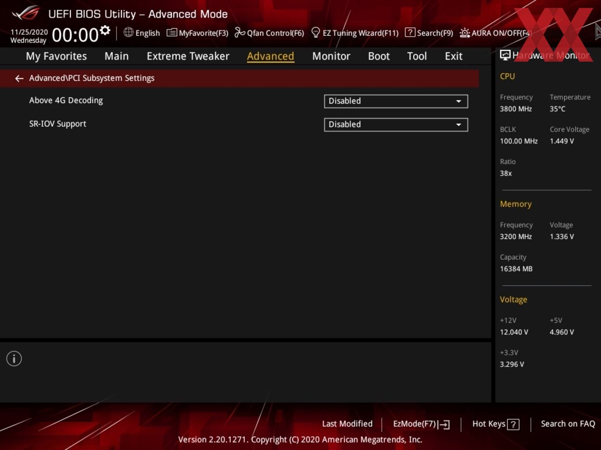
Task: Click the Voltage section heading
Action: pyautogui.click(x=514, y=300)
